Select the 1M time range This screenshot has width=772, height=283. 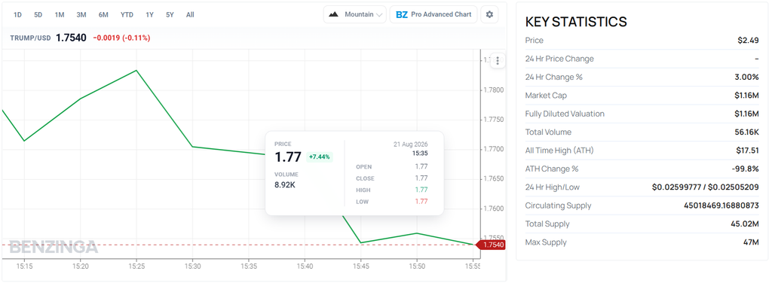[x=60, y=15]
